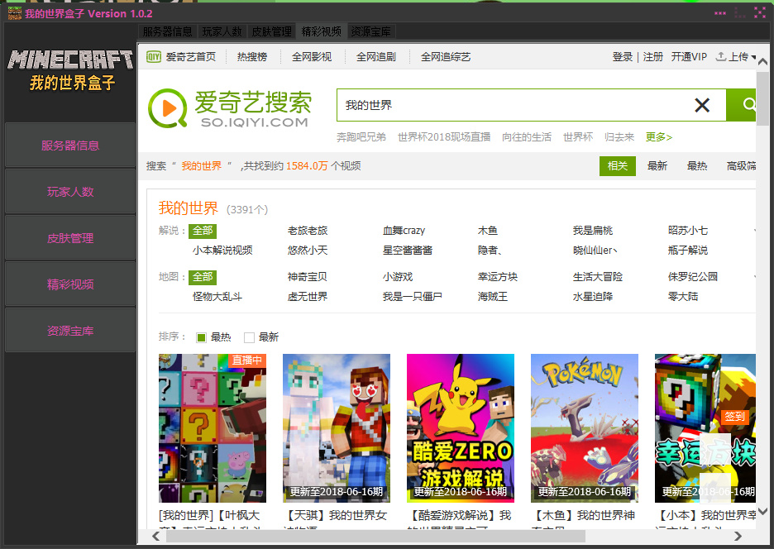This screenshot has height=549, width=774.
Task: Click the green magnifier search button
Action: tap(741, 105)
